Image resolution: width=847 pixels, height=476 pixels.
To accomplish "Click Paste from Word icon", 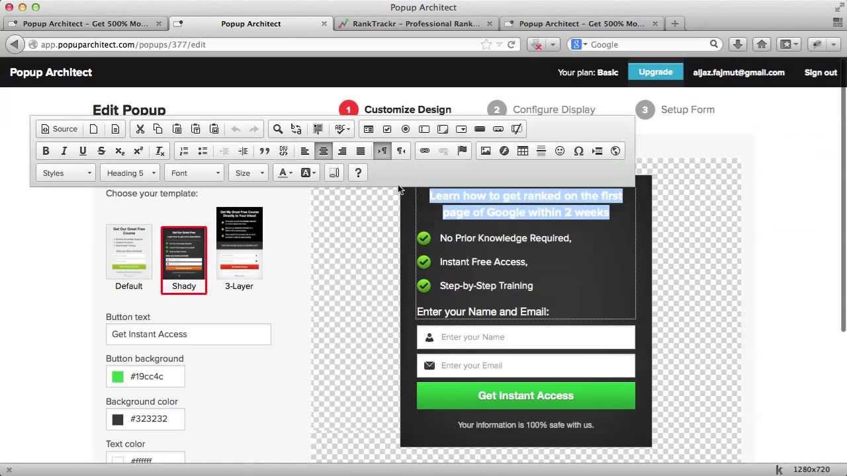I will pos(214,129).
